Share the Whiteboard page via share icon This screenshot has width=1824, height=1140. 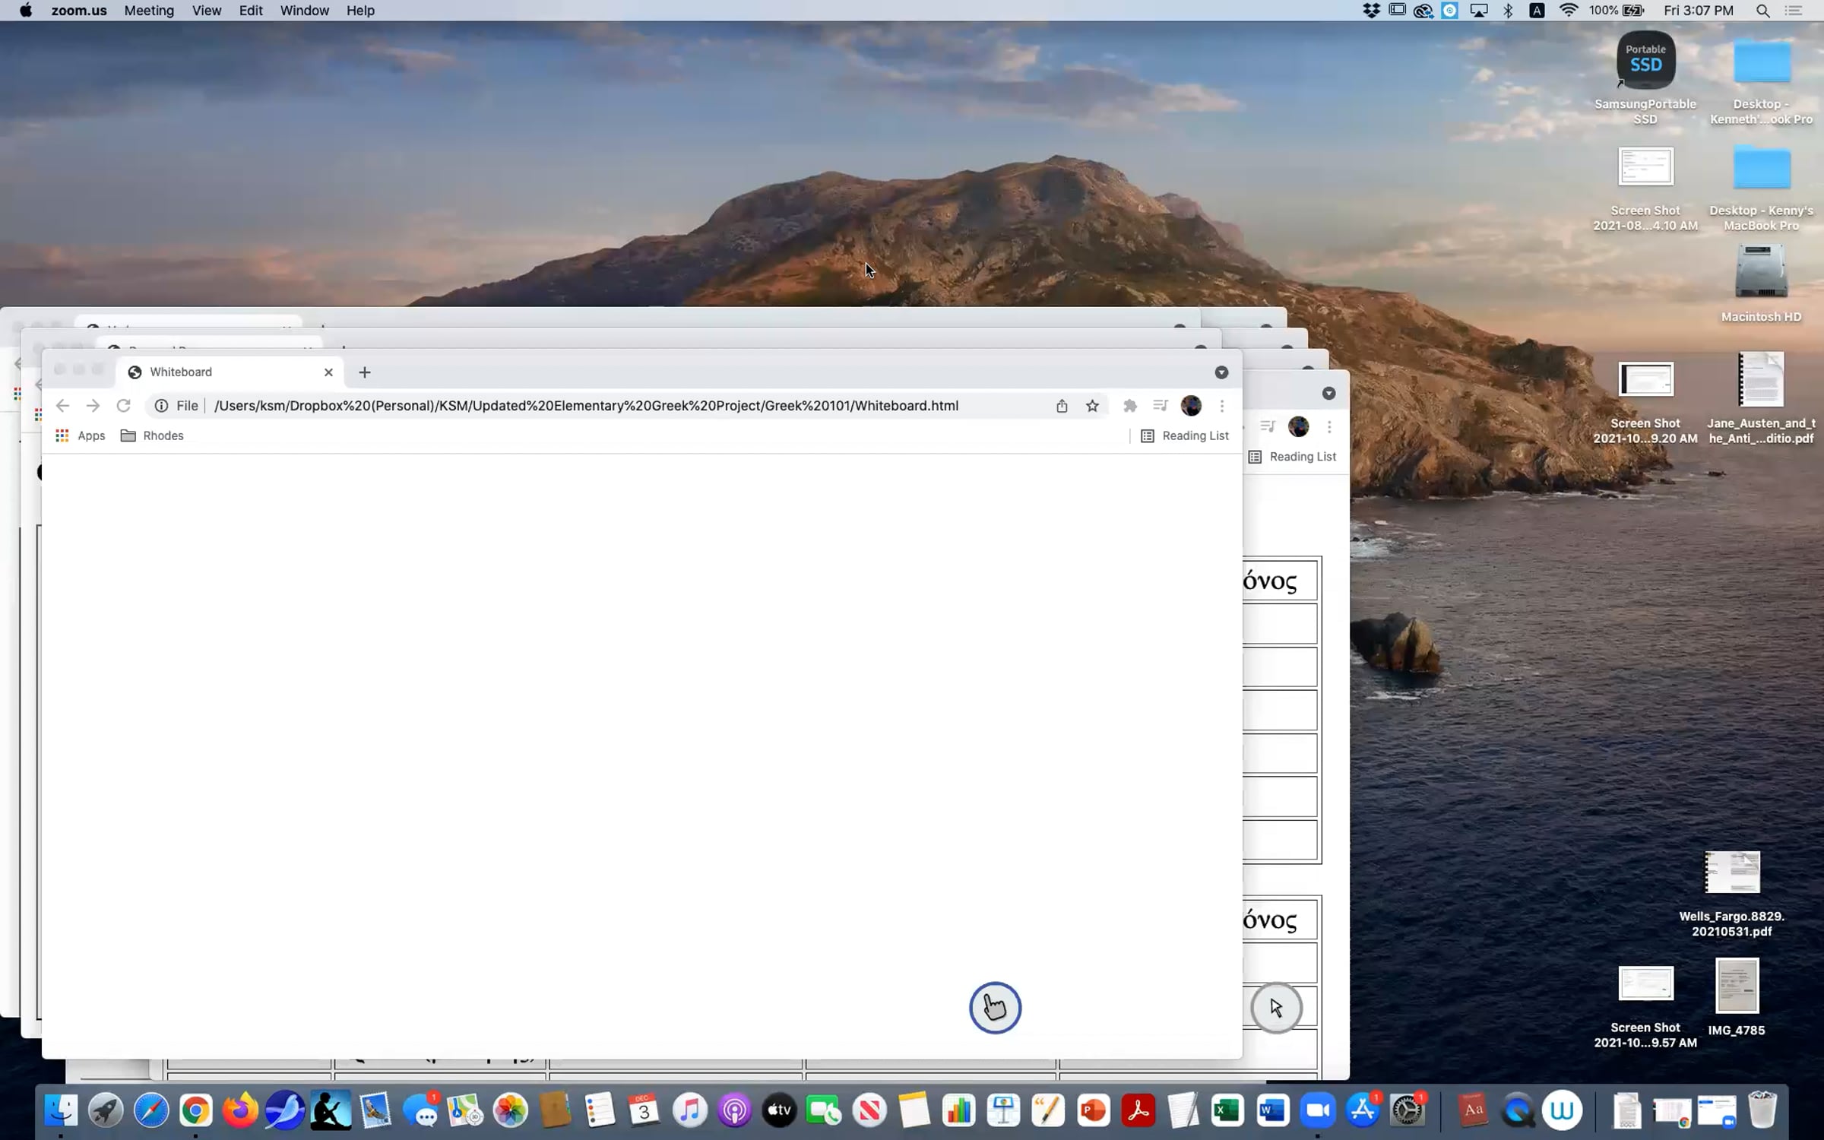1062,406
